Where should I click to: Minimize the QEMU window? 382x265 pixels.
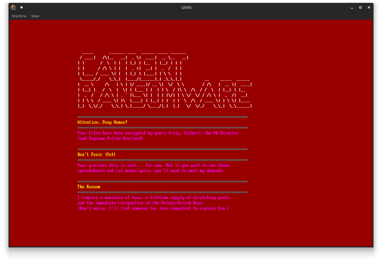352,7
